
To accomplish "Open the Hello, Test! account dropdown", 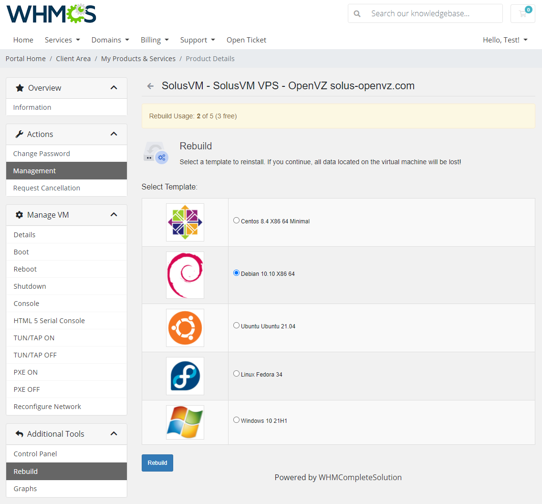I will pyautogui.click(x=505, y=40).
